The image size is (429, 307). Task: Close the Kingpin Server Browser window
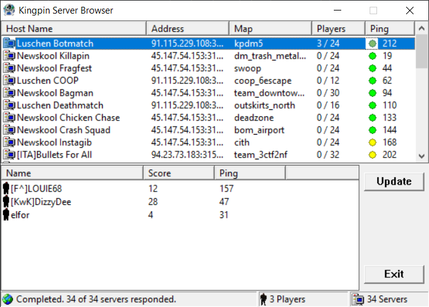pyautogui.click(x=410, y=11)
